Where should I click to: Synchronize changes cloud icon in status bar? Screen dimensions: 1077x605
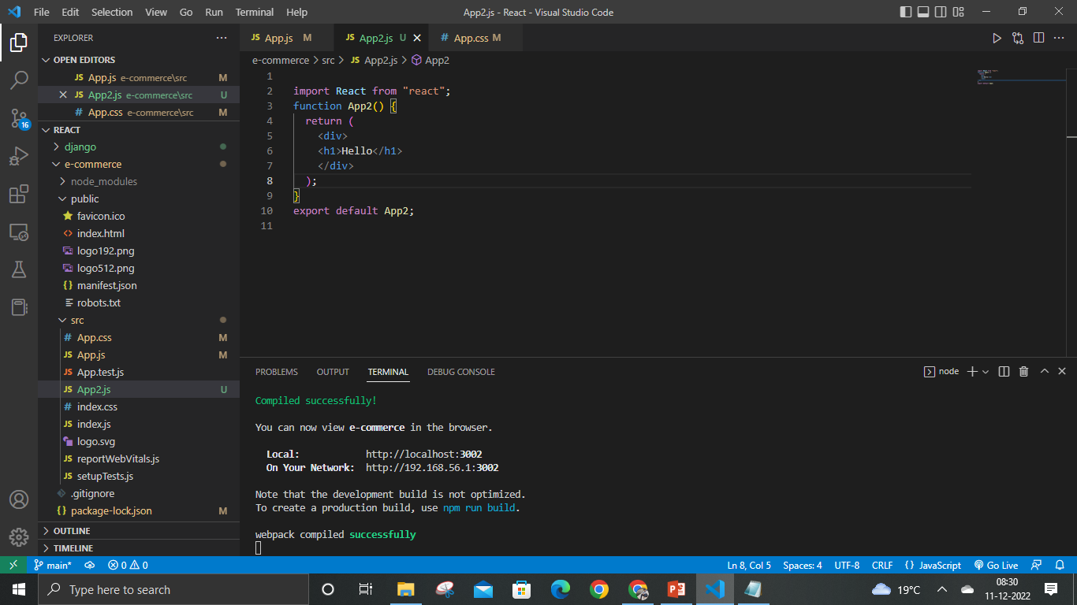[x=90, y=565]
